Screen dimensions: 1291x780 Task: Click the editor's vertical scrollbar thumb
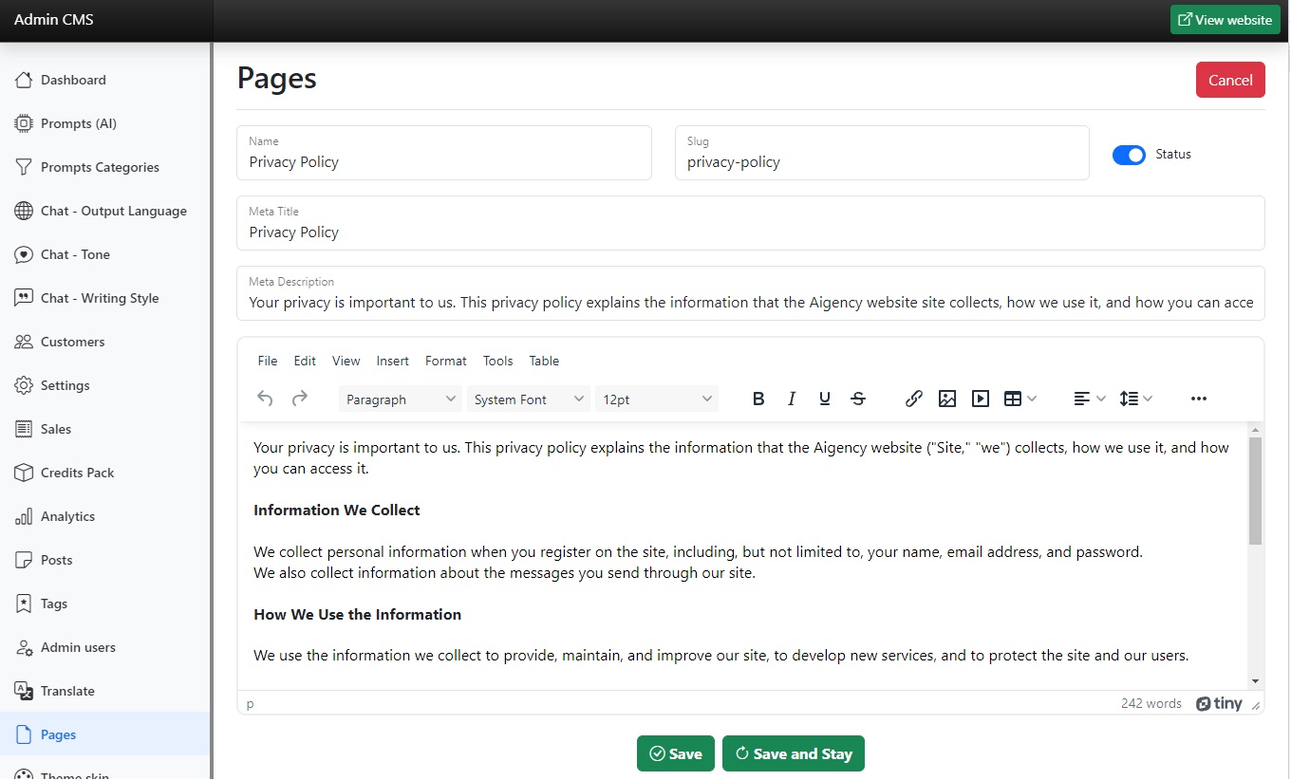[x=1255, y=491]
